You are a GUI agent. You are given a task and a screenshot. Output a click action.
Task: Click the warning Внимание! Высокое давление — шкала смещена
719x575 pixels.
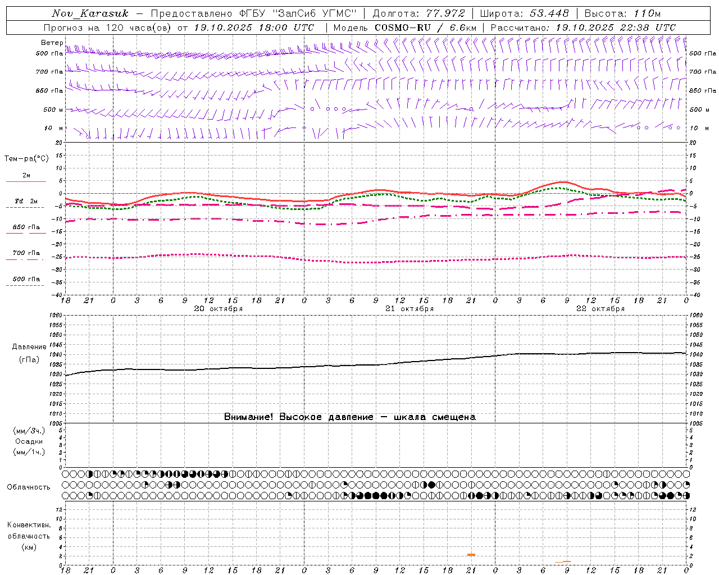(x=350, y=417)
